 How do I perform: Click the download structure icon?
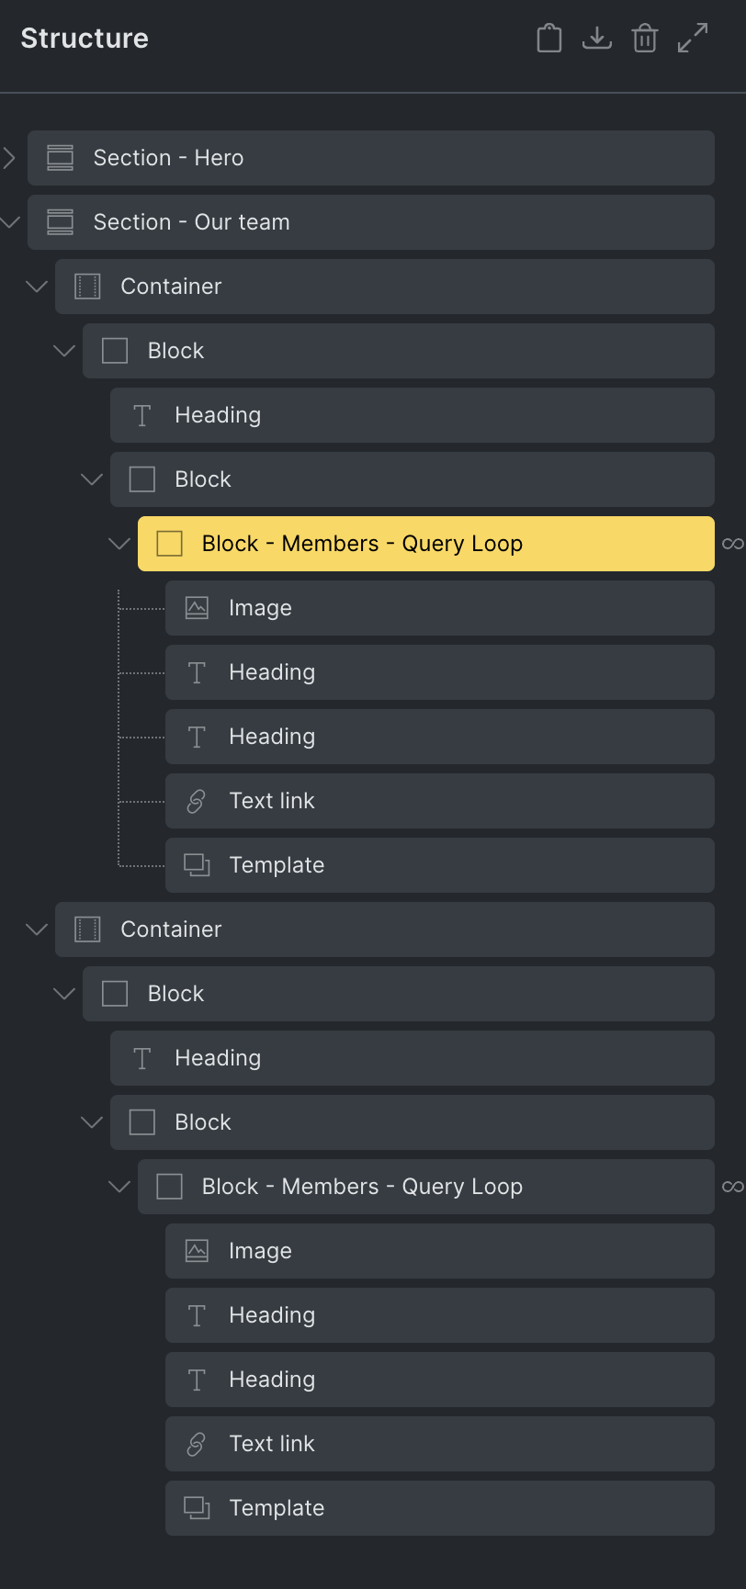pyautogui.click(x=597, y=39)
